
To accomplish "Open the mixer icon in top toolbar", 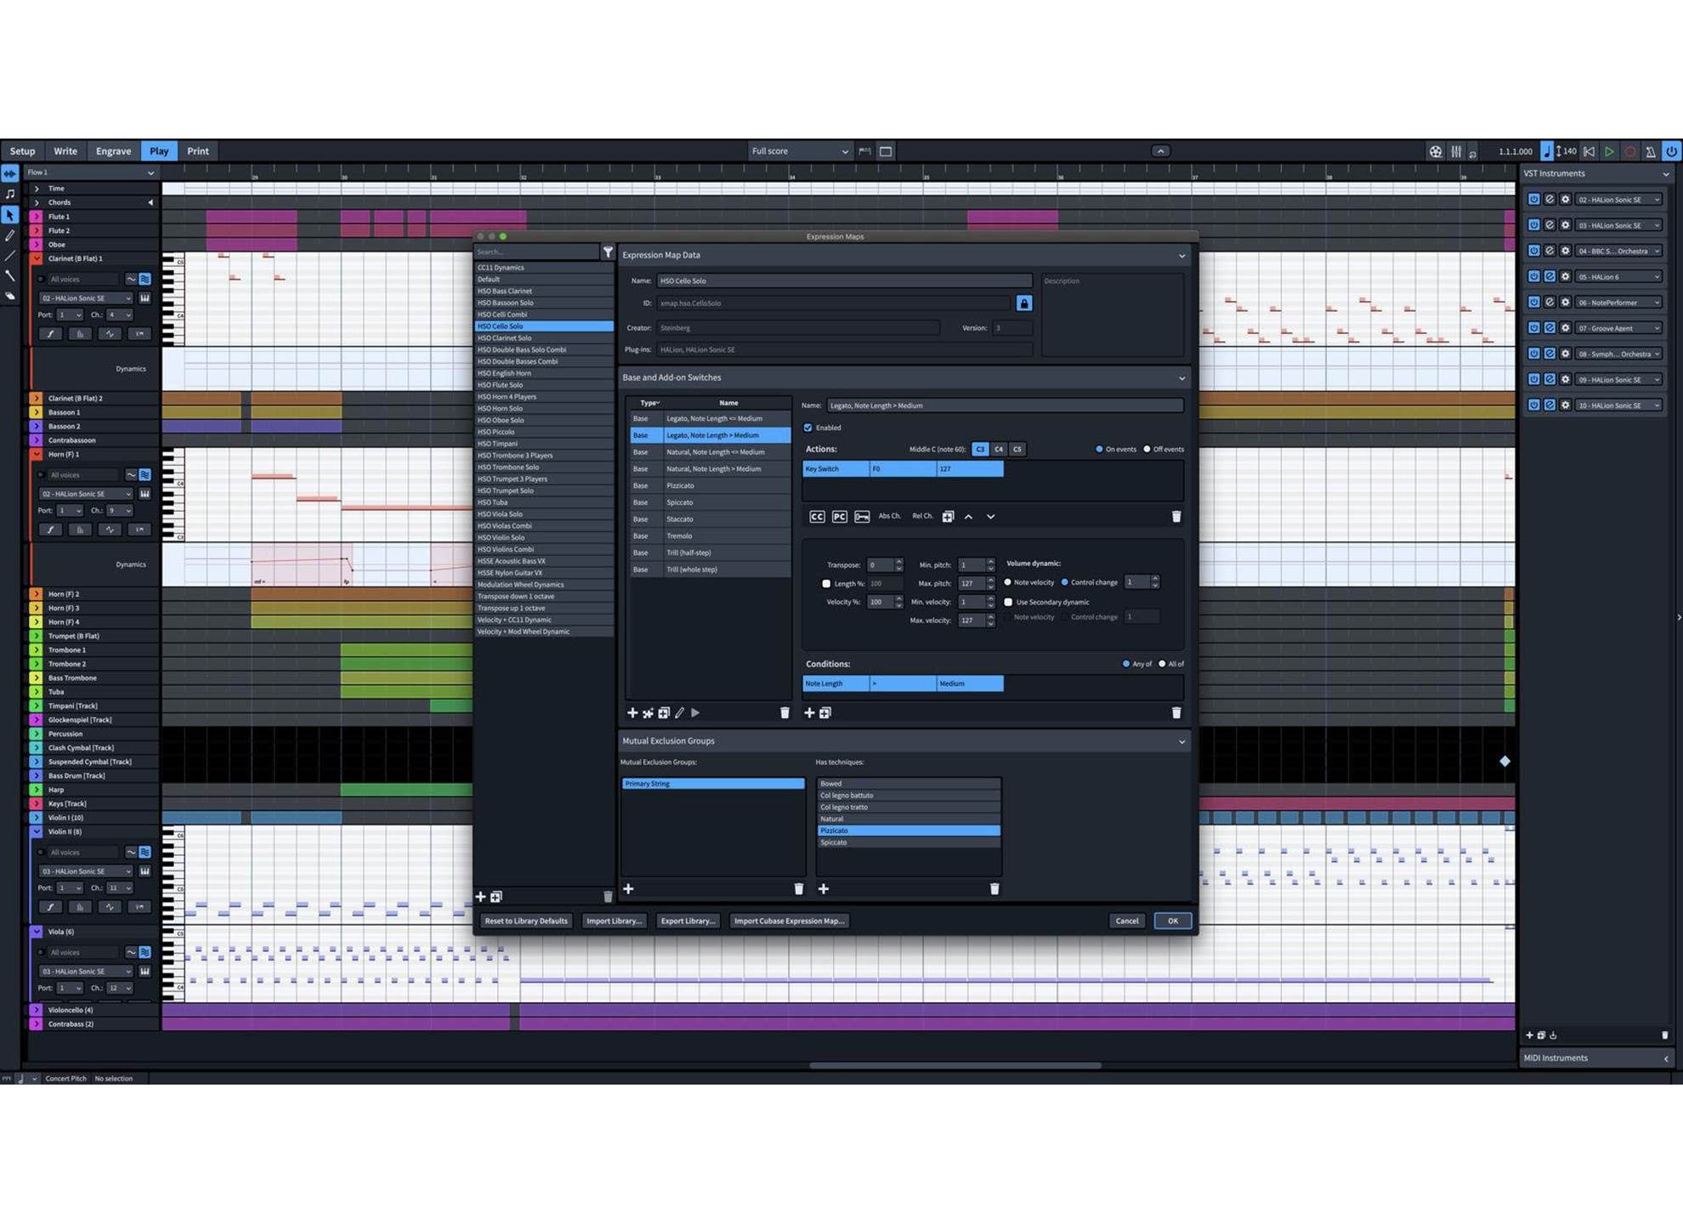I will tap(1456, 151).
